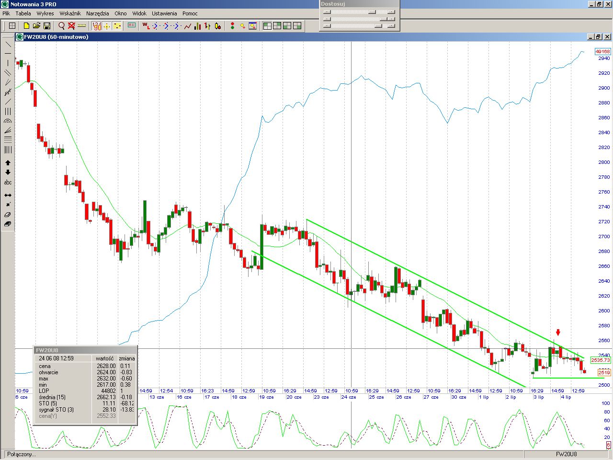Open the Wskaźnik menu
Image resolution: width=613 pixels, height=460 pixels.
pyautogui.click(x=70, y=13)
